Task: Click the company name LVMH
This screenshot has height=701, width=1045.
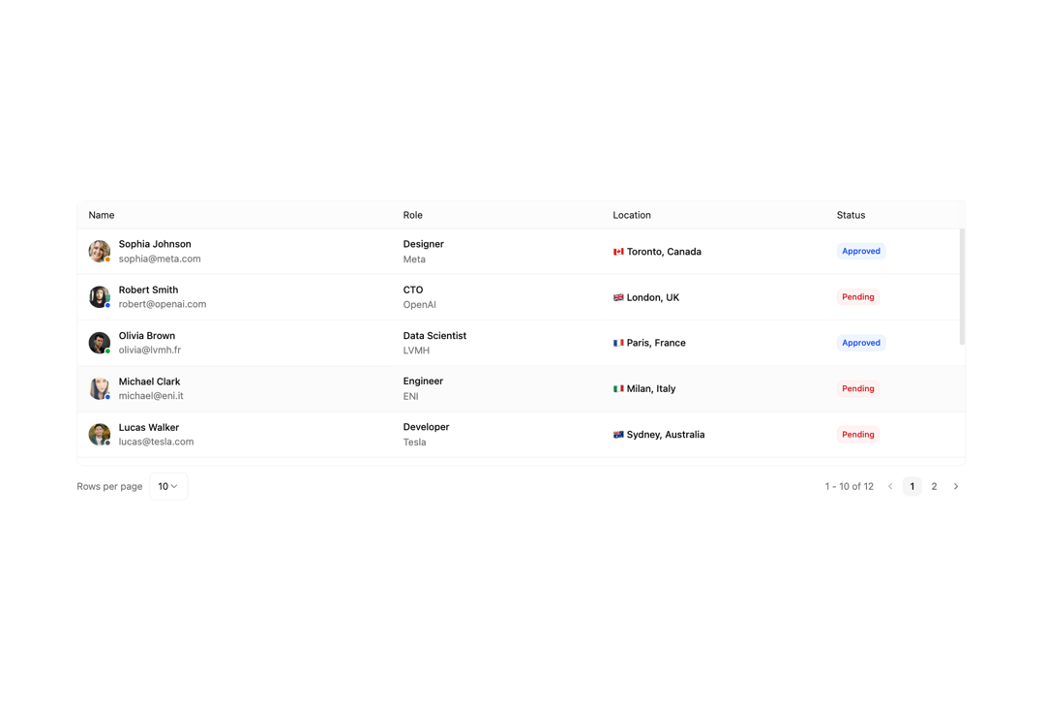Action: (416, 350)
